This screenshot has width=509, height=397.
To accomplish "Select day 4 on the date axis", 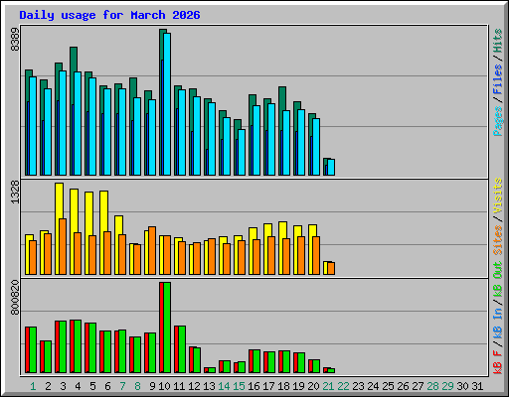I will click(78, 386).
